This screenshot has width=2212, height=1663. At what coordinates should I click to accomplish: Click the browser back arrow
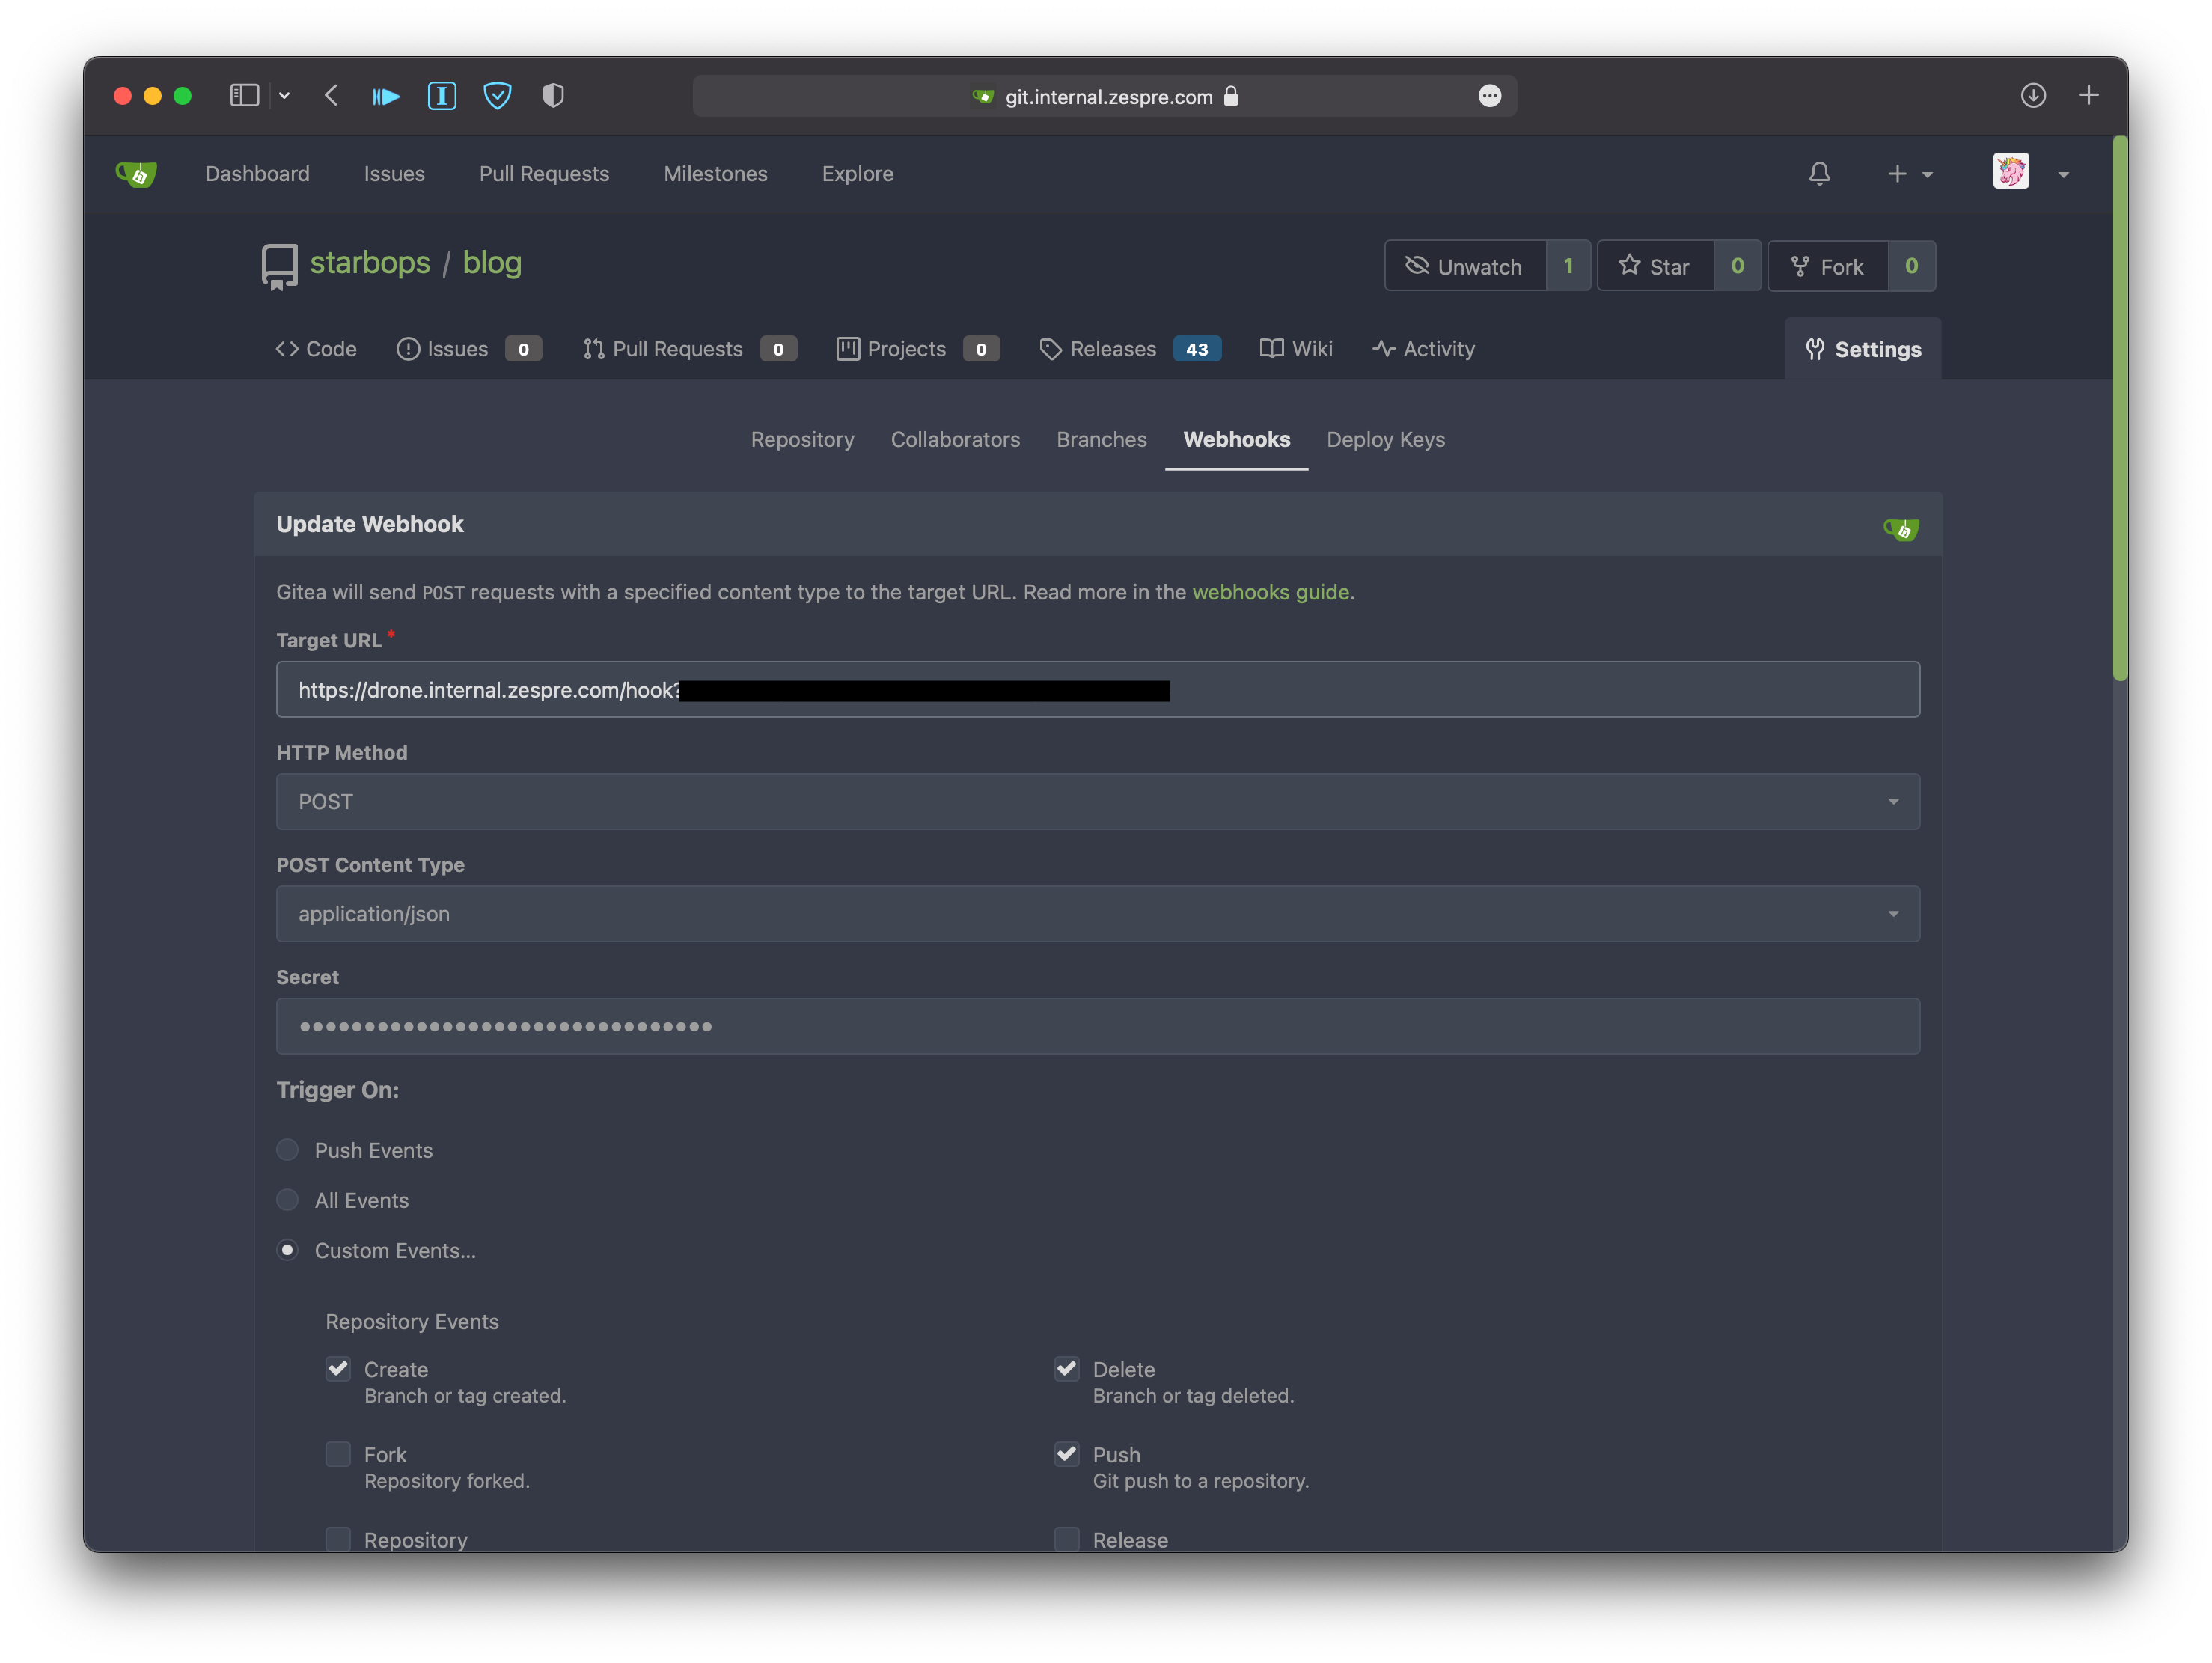tap(331, 95)
